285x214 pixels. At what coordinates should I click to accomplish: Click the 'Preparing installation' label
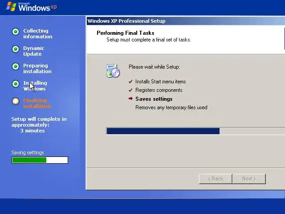coord(37,68)
